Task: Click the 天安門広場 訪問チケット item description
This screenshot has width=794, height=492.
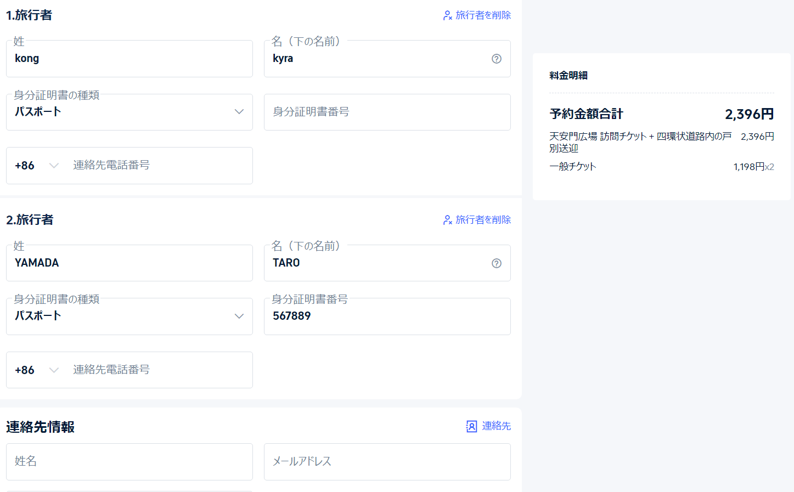Action: (640, 142)
